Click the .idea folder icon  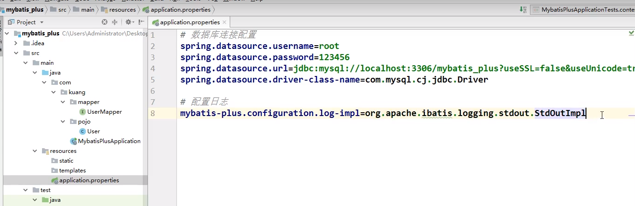pyautogui.click(x=27, y=43)
